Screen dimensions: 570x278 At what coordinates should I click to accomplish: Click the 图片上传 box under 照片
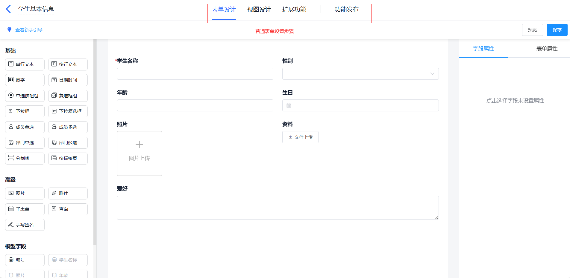coord(140,153)
